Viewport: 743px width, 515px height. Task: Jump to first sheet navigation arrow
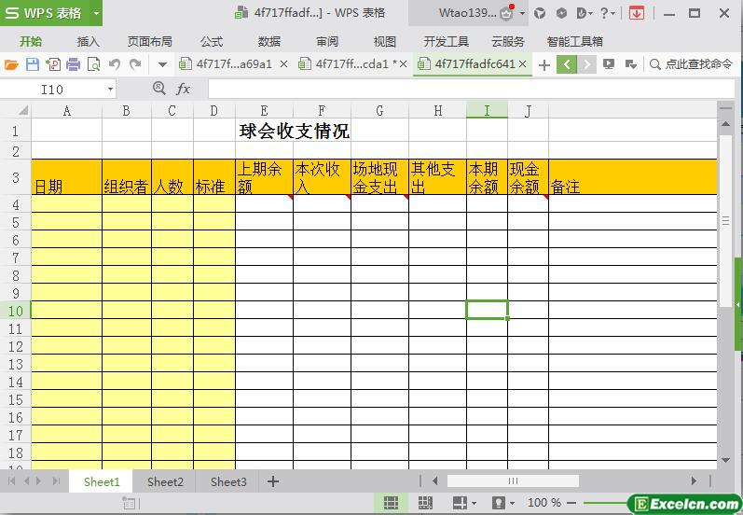pos(11,481)
